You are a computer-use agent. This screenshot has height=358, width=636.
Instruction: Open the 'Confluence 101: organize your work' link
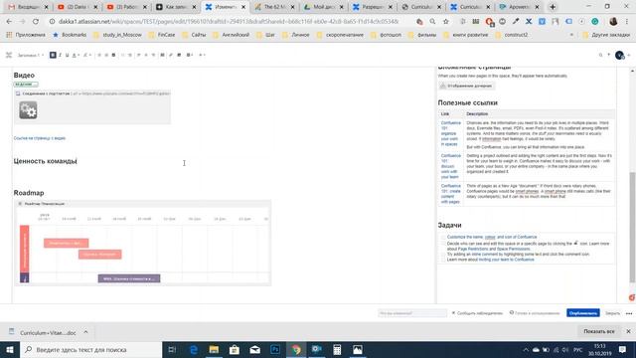[450, 133]
